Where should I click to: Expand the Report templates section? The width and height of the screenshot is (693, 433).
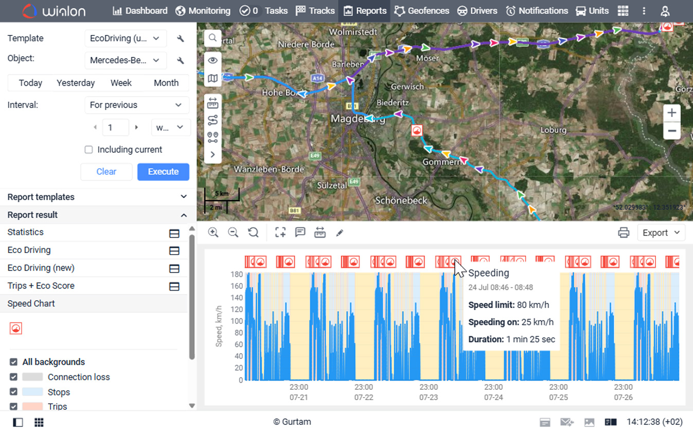tap(98, 197)
